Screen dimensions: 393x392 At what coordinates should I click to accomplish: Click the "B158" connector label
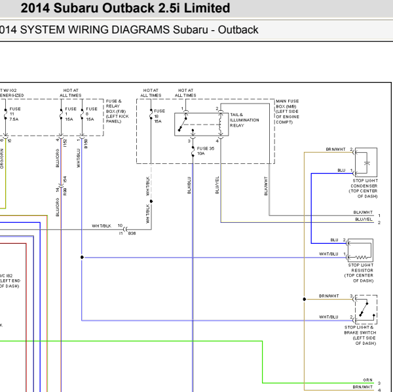tap(86, 144)
